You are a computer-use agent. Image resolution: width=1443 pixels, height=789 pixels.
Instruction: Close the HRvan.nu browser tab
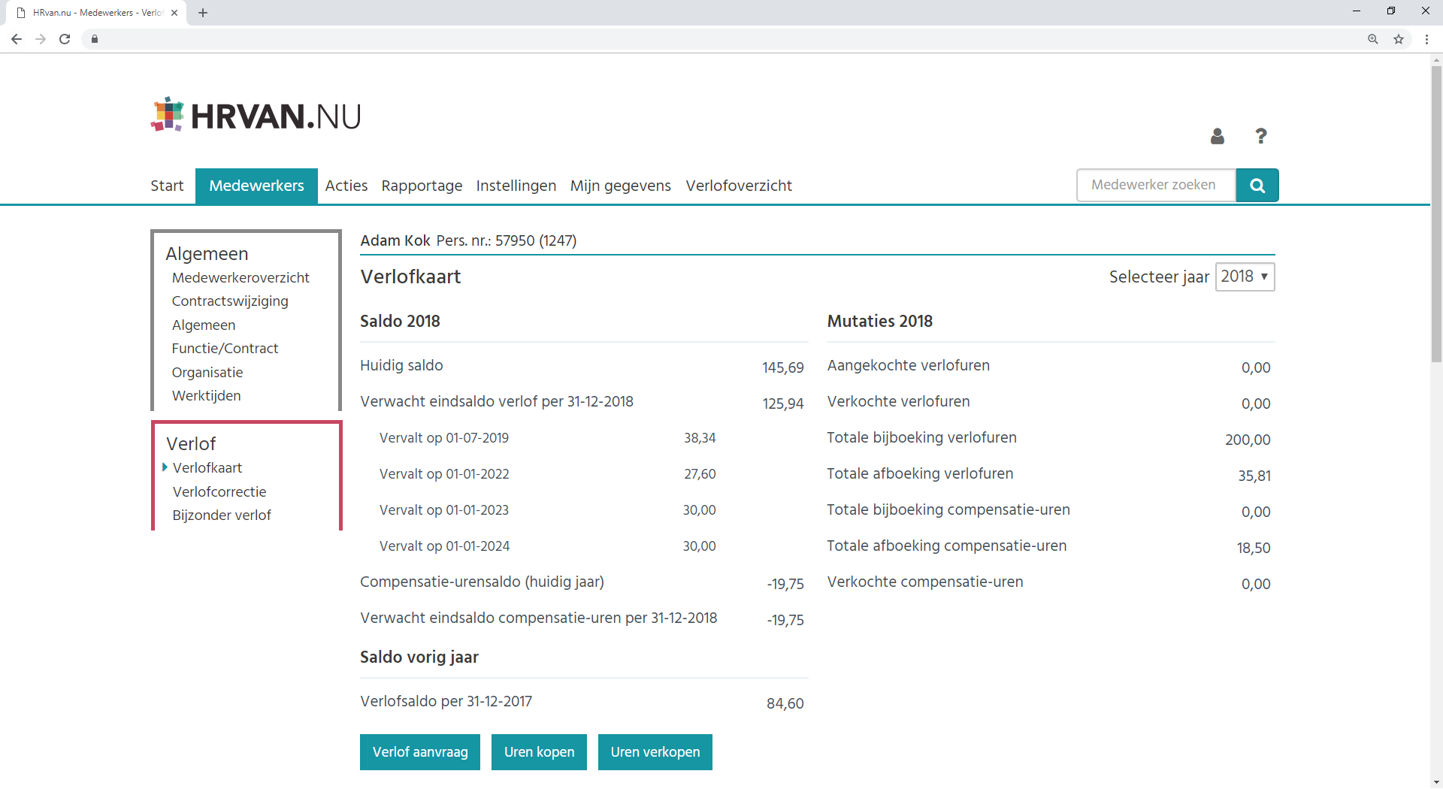tap(174, 13)
